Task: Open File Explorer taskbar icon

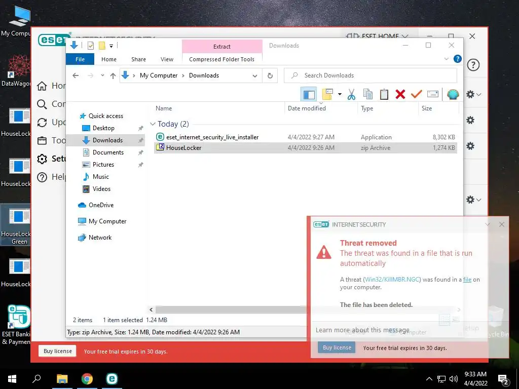Action: coord(62,379)
